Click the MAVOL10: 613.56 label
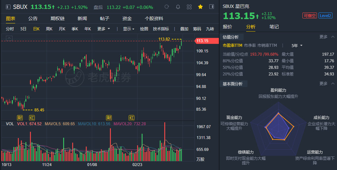The width and height of the screenshot is (337, 170). click(x=94, y=124)
